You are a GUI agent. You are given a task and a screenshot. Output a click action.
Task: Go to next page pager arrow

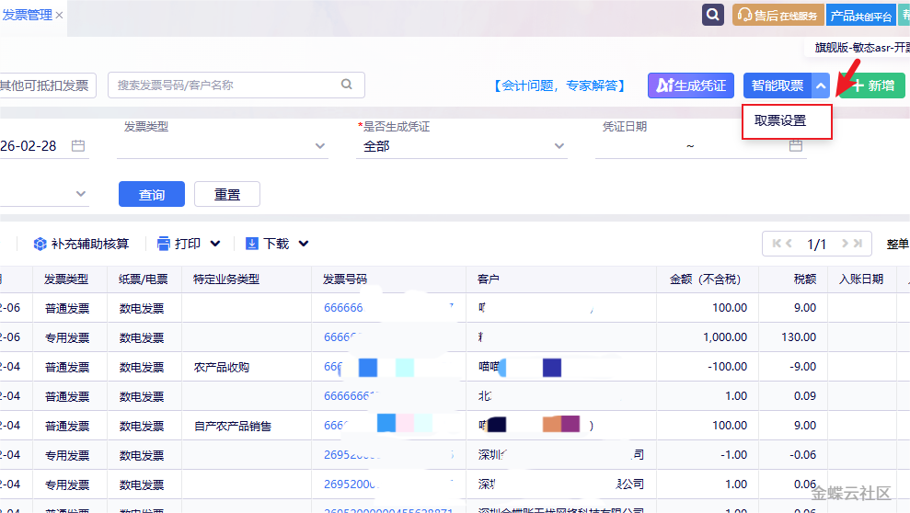[x=845, y=244]
